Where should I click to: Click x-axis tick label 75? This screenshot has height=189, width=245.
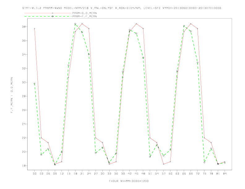point(204,174)
